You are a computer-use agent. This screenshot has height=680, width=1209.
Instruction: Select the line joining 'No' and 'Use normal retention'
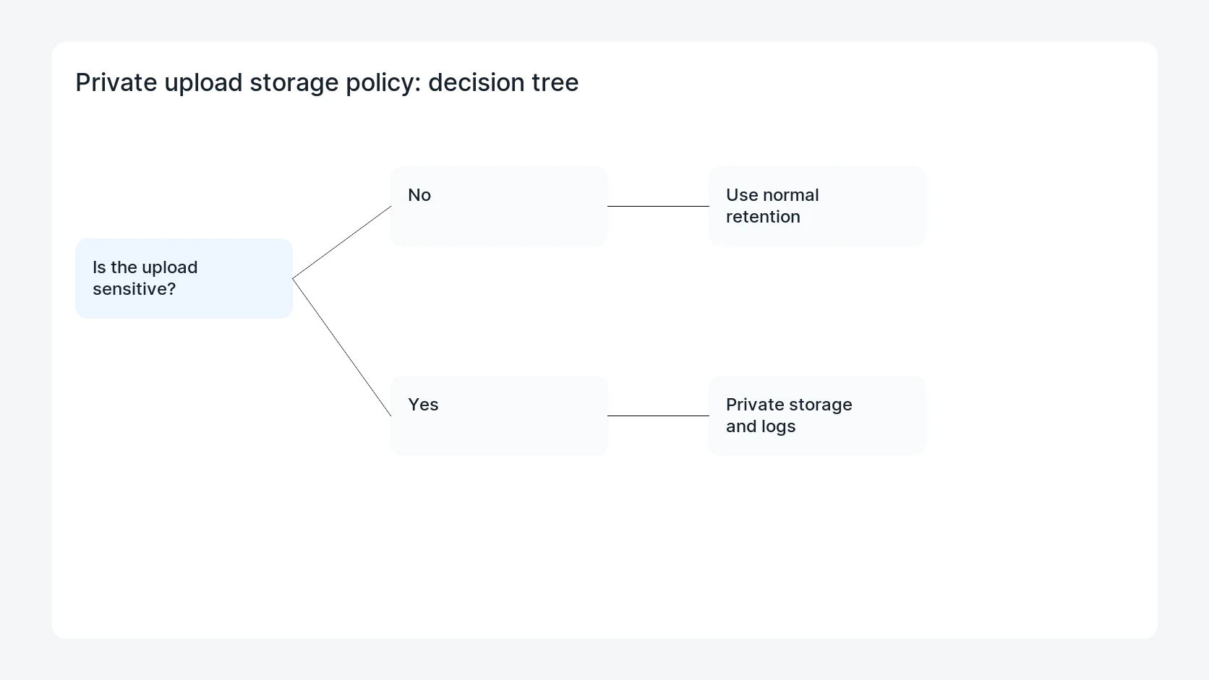[658, 206]
